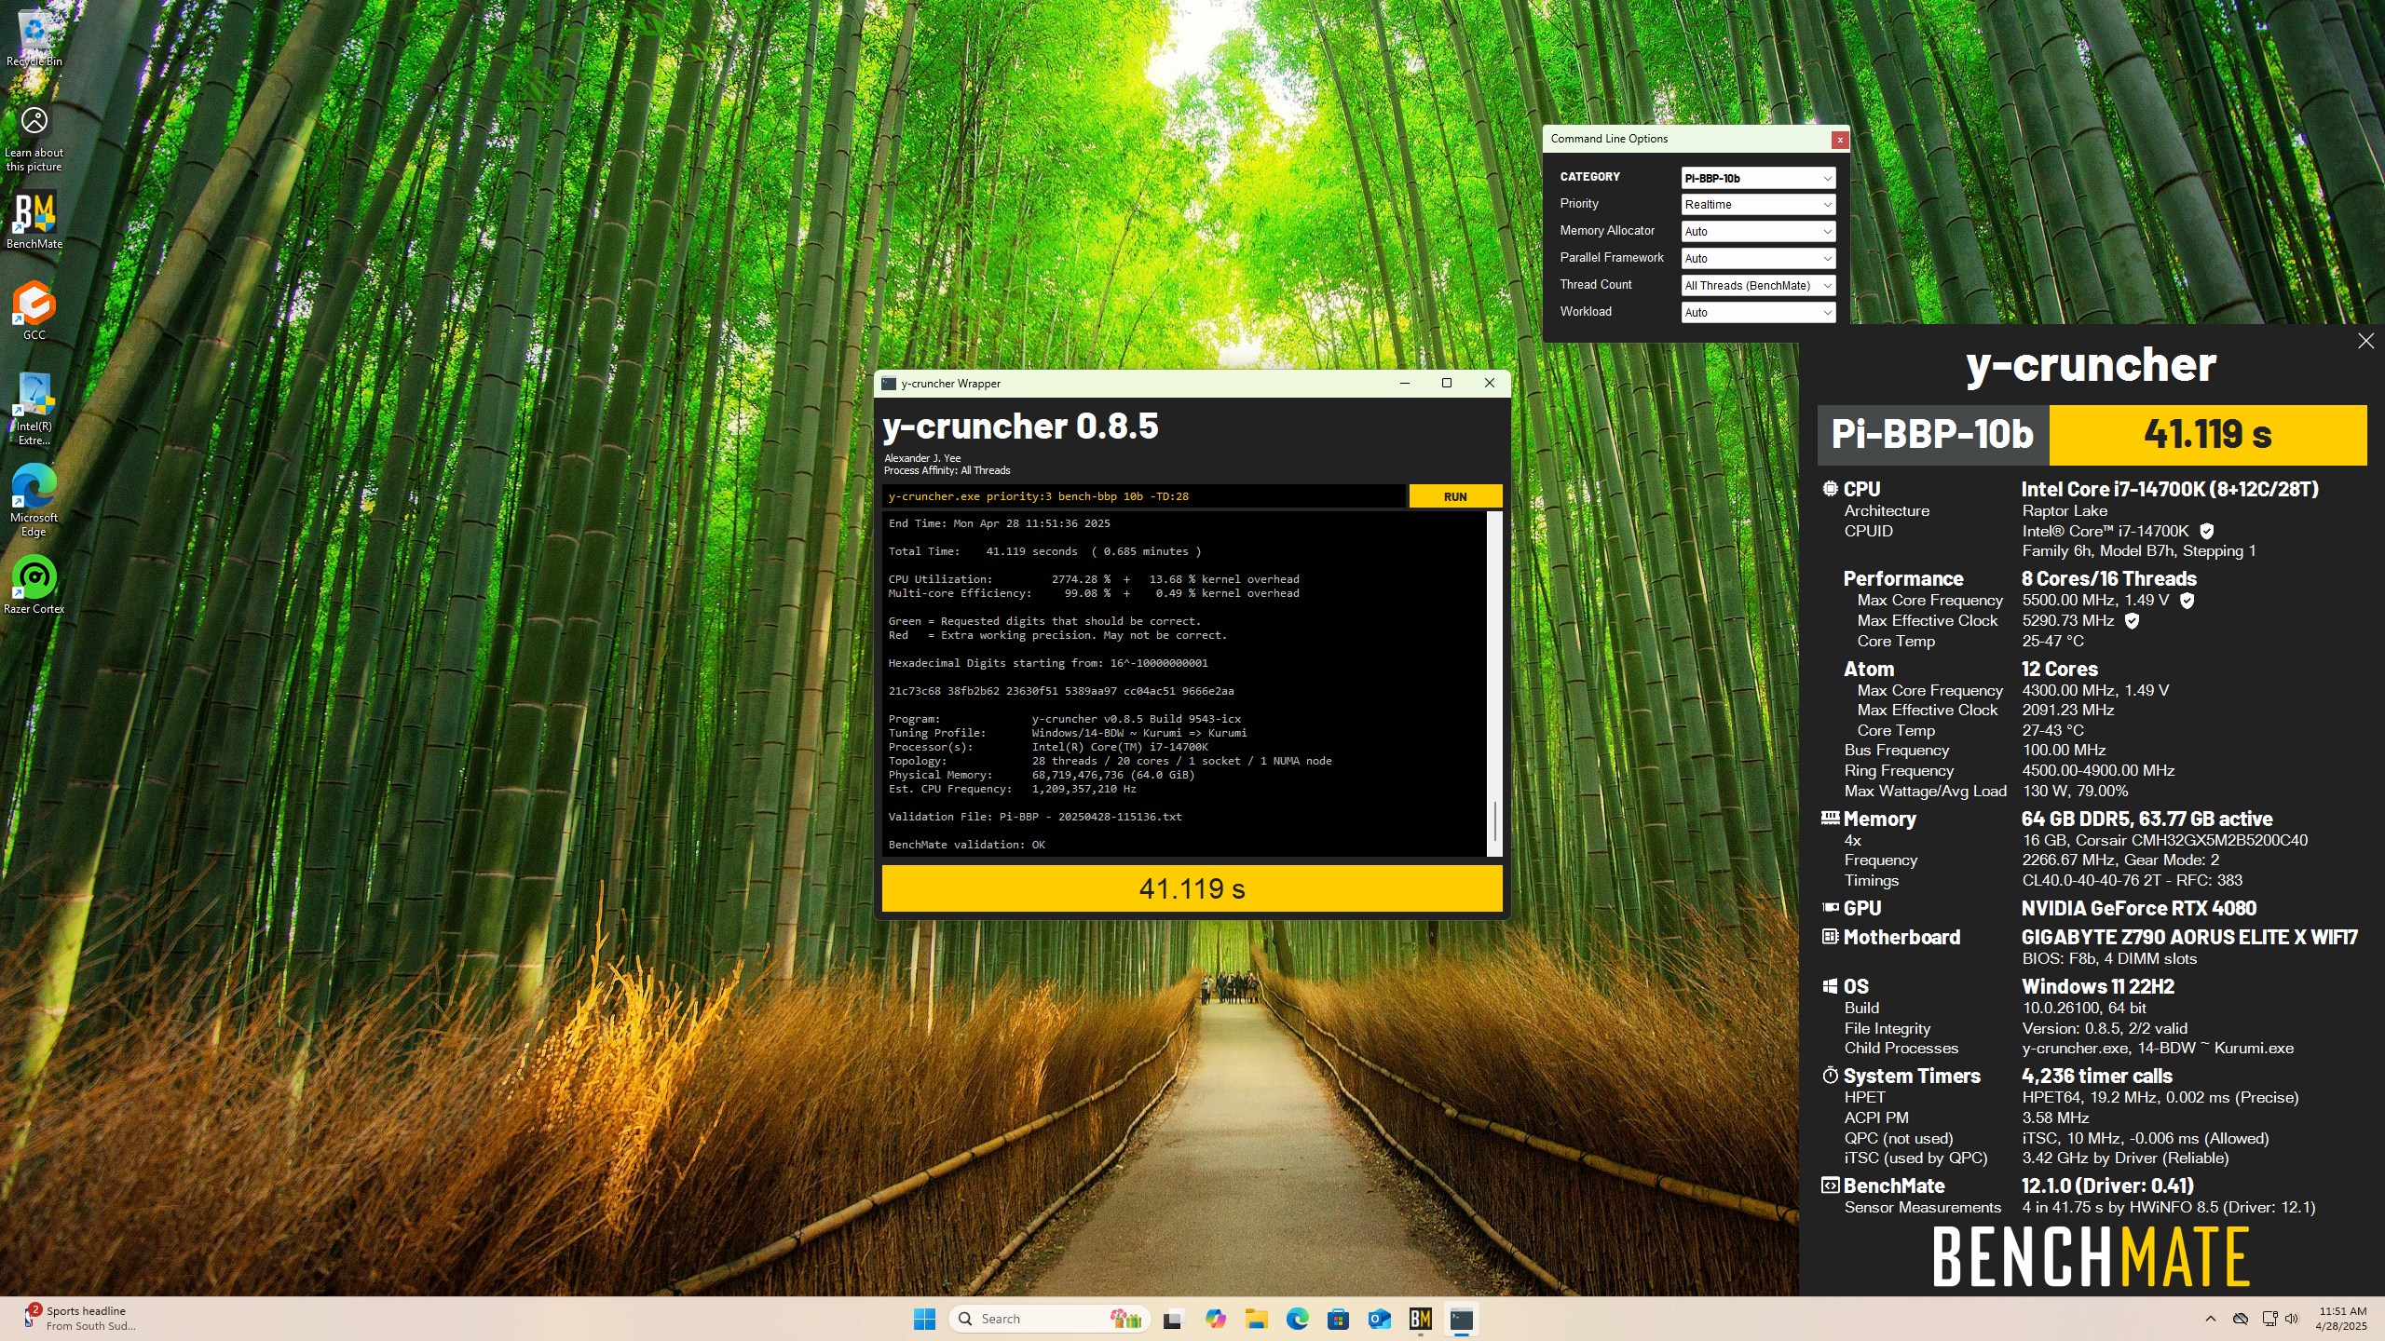Open the Memory Allocator dropdown

tap(1758, 232)
